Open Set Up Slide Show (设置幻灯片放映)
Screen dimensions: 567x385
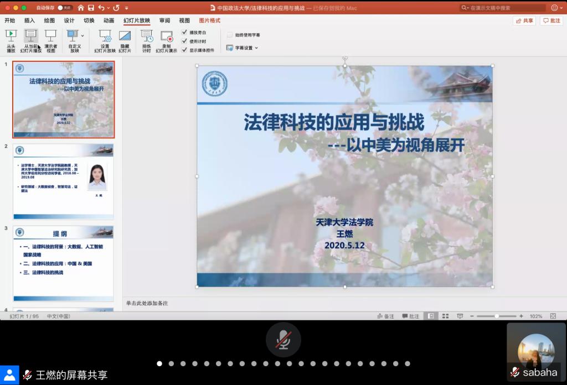[x=105, y=41]
